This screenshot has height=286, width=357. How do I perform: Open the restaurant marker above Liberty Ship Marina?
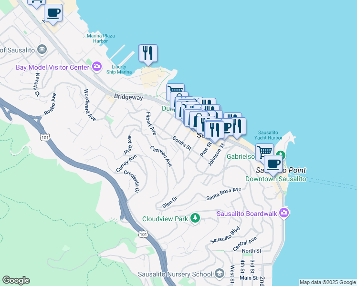click(x=148, y=54)
